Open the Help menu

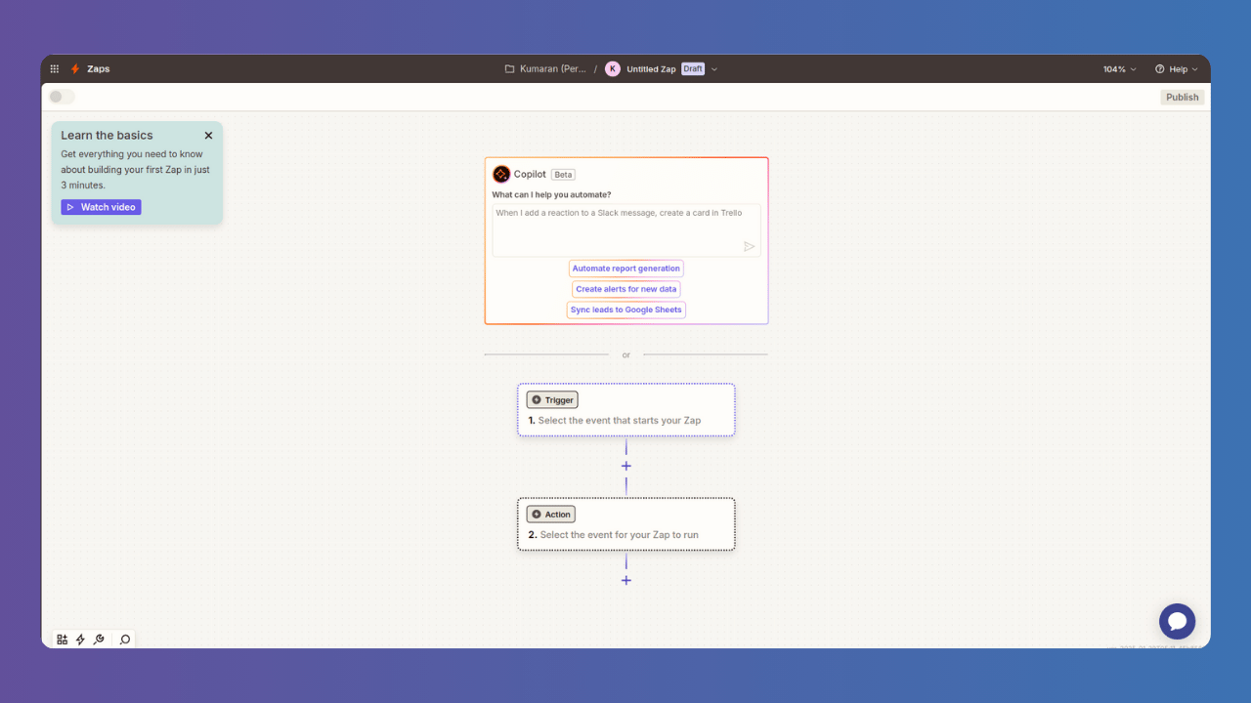click(x=1177, y=69)
